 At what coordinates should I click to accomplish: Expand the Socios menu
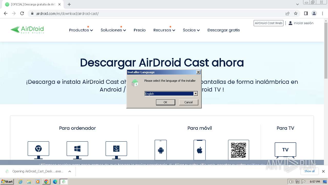191,30
